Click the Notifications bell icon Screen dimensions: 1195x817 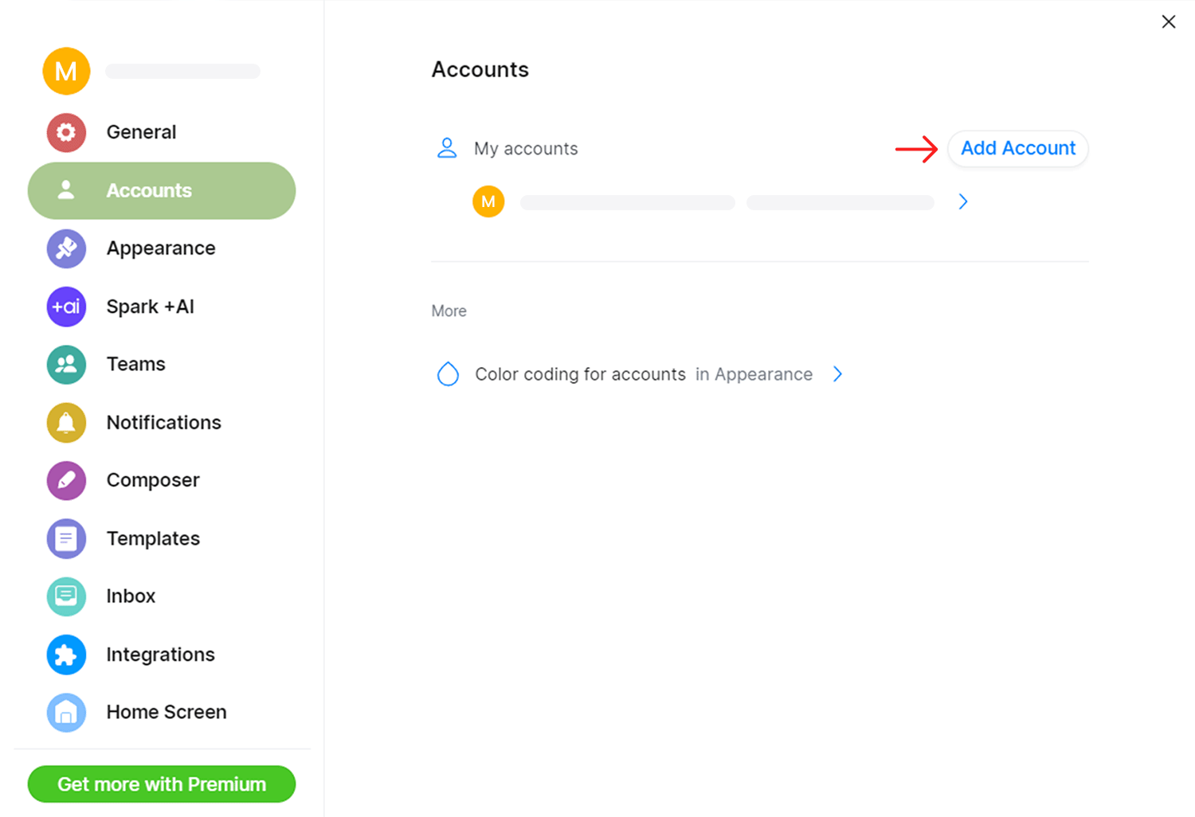coord(66,423)
